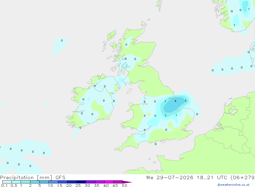Click the purple over-50 legend arrow tip
255x187 pixels.
point(127,182)
